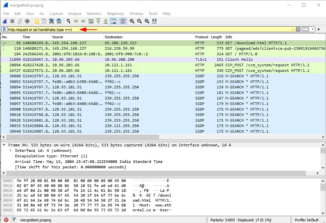Click the Find a packet magnifier icon
This screenshot has height=223, width=326.
click(69, 21)
